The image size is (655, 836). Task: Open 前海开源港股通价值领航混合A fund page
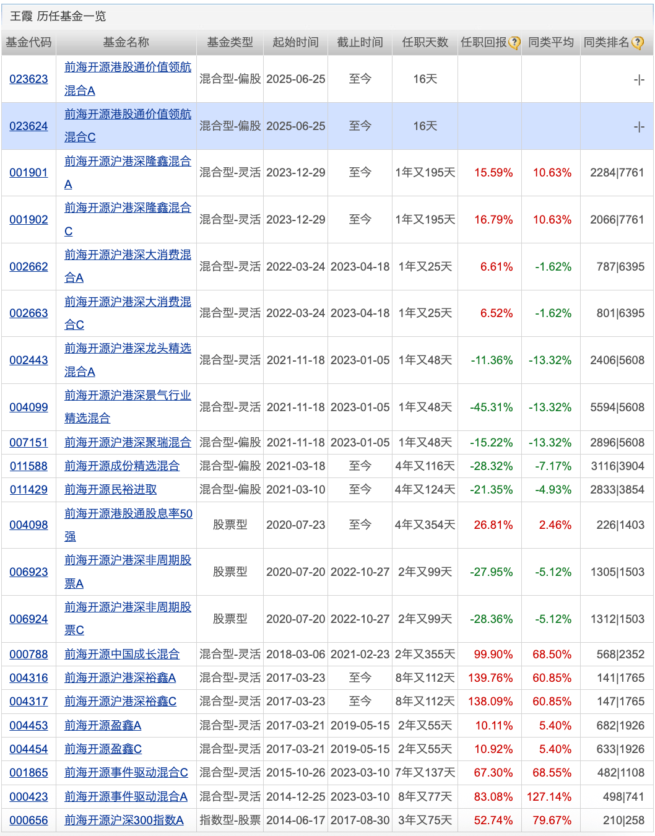pos(128,79)
